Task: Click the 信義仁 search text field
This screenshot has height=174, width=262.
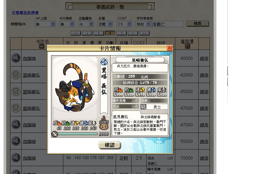Action: [x=168, y=24]
